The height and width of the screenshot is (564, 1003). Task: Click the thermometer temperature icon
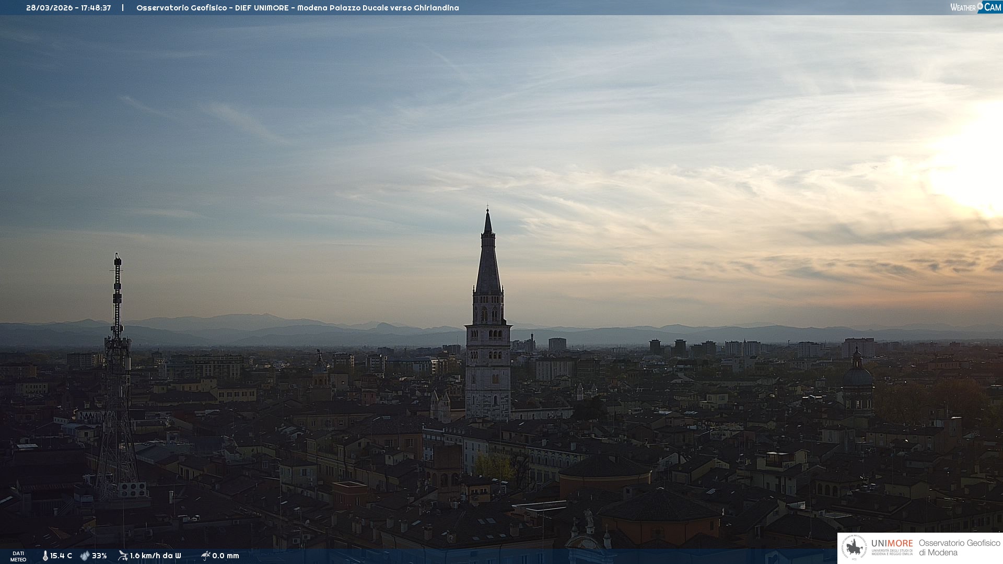click(x=45, y=556)
